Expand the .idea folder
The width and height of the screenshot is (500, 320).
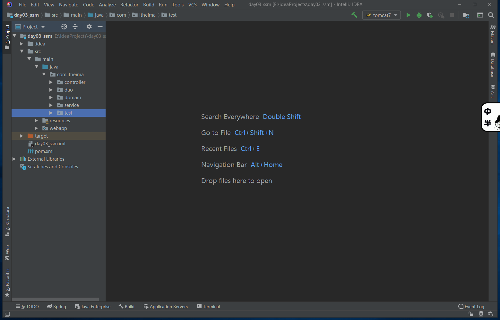pos(22,44)
